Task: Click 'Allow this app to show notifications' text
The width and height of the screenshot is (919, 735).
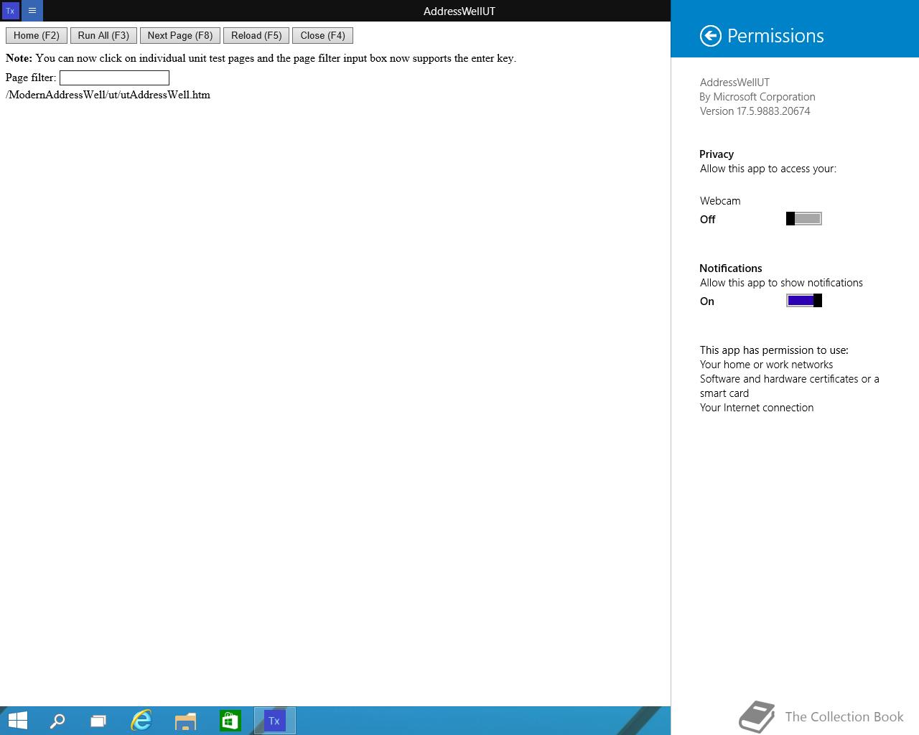Action: 781,283
